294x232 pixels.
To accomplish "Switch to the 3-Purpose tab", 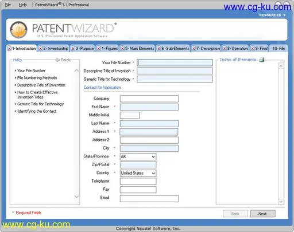I will 83,49.
